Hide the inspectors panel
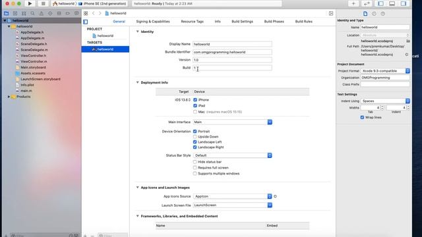 pyautogui.click(x=403, y=3)
